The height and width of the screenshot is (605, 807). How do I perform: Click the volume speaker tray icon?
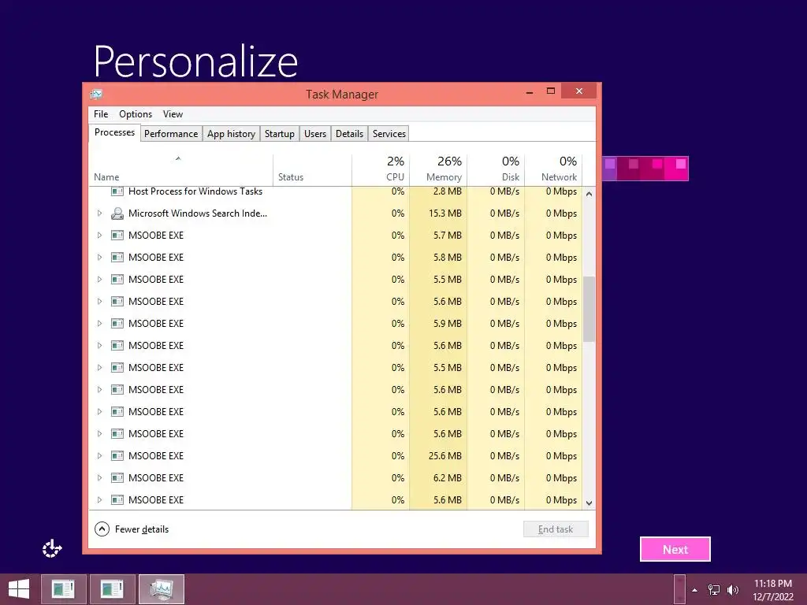(733, 590)
